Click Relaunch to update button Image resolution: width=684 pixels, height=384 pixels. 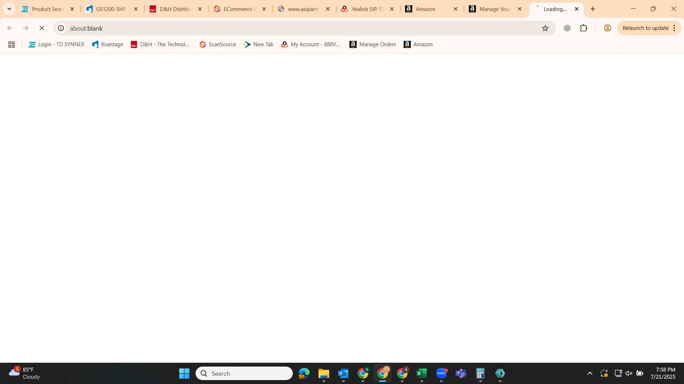pyautogui.click(x=645, y=28)
